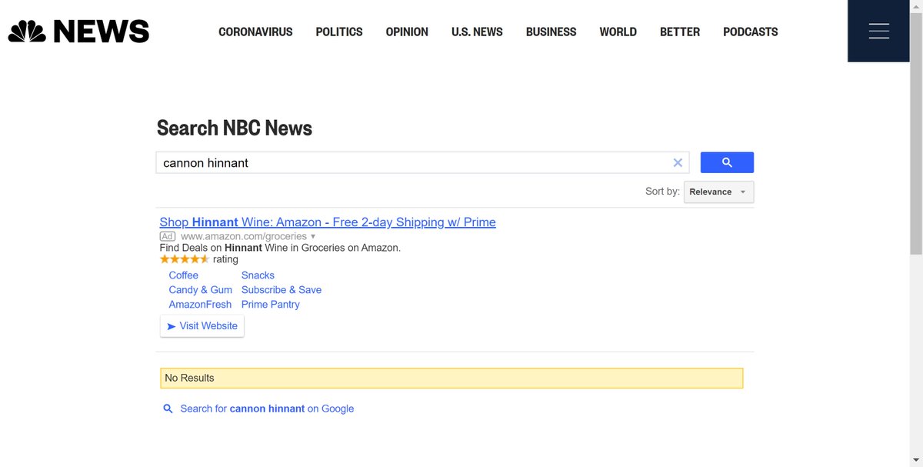This screenshot has height=467, width=923.
Task: Go to PODCASTS
Action: pyautogui.click(x=751, y=32)
